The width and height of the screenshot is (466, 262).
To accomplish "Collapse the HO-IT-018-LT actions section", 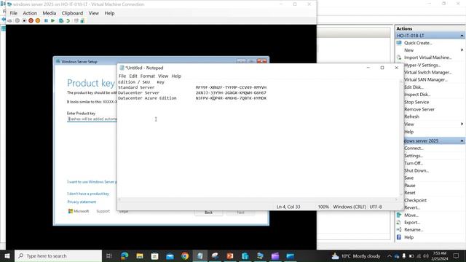I will click(x=462, y=36).
